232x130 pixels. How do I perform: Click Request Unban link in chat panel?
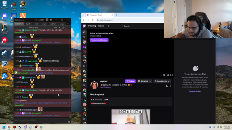pos(195,91)
